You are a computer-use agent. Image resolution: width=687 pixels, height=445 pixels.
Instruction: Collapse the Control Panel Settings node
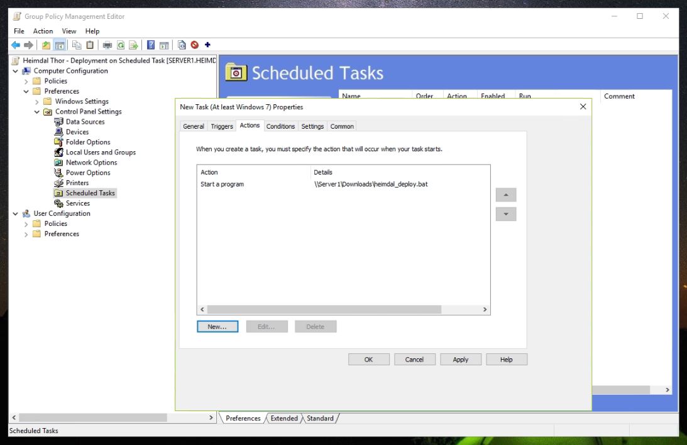tap(37, 112)
